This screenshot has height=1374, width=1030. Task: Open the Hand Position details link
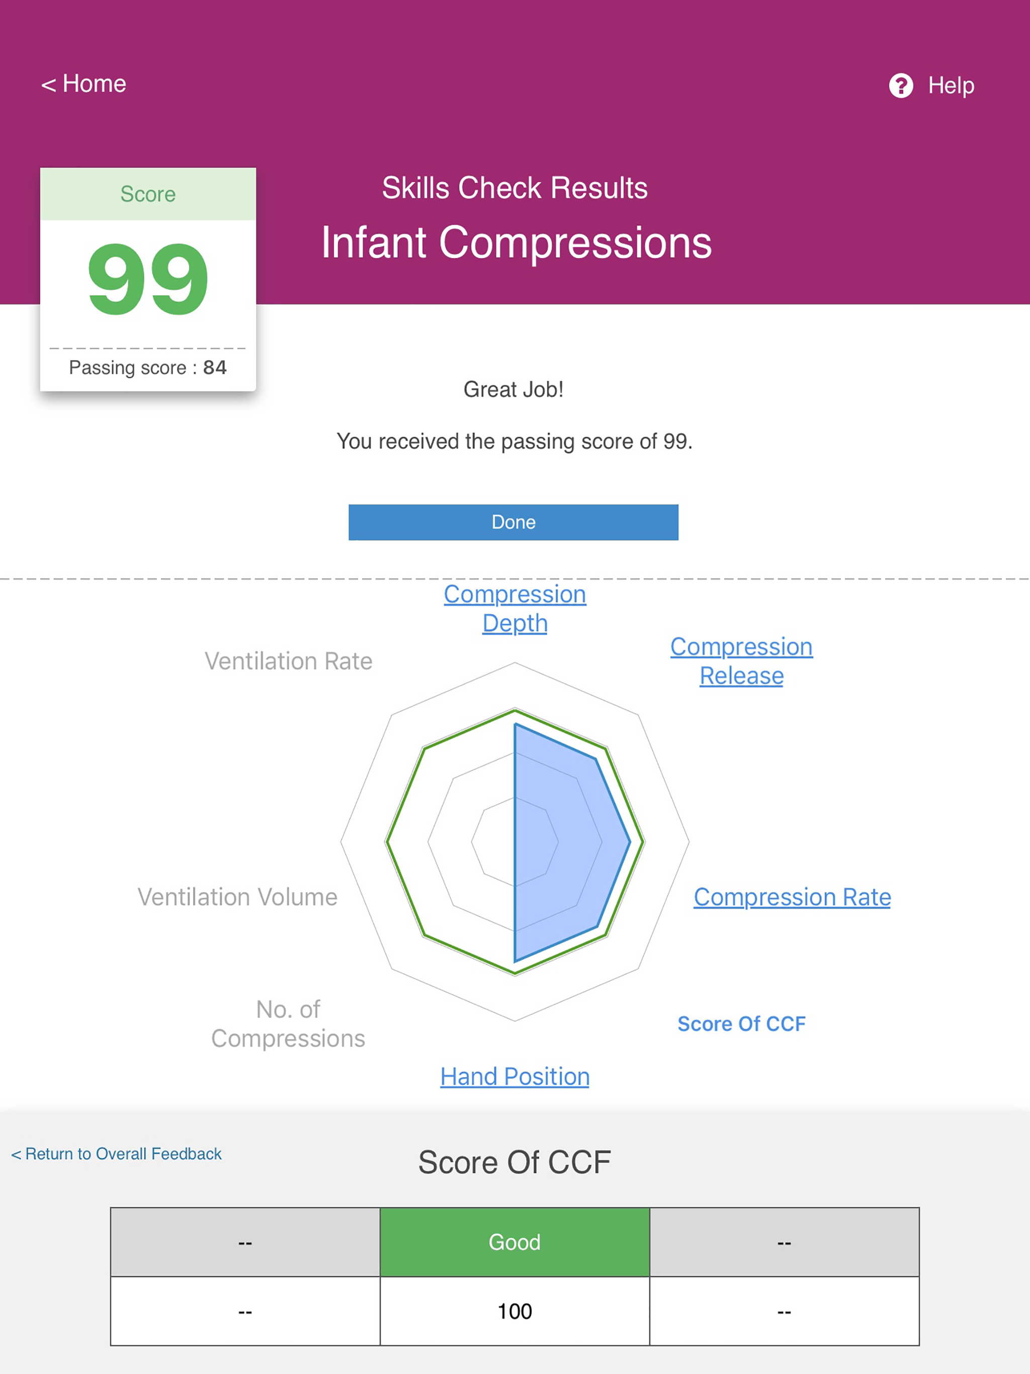click(x=514, y=1076)
